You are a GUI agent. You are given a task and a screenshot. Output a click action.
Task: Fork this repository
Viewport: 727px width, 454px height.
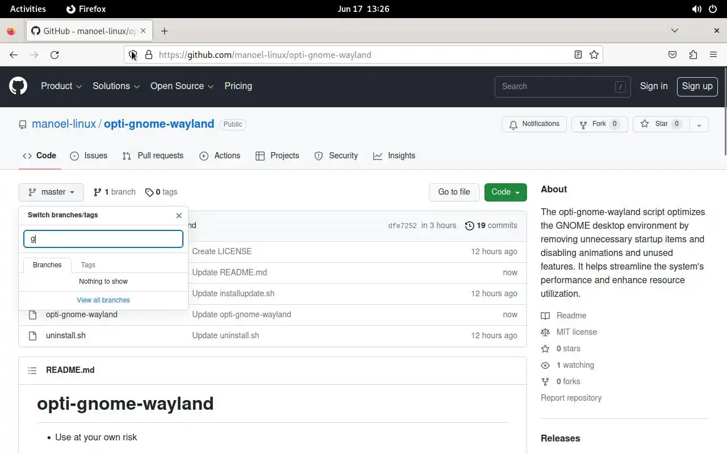coord(599,124)
